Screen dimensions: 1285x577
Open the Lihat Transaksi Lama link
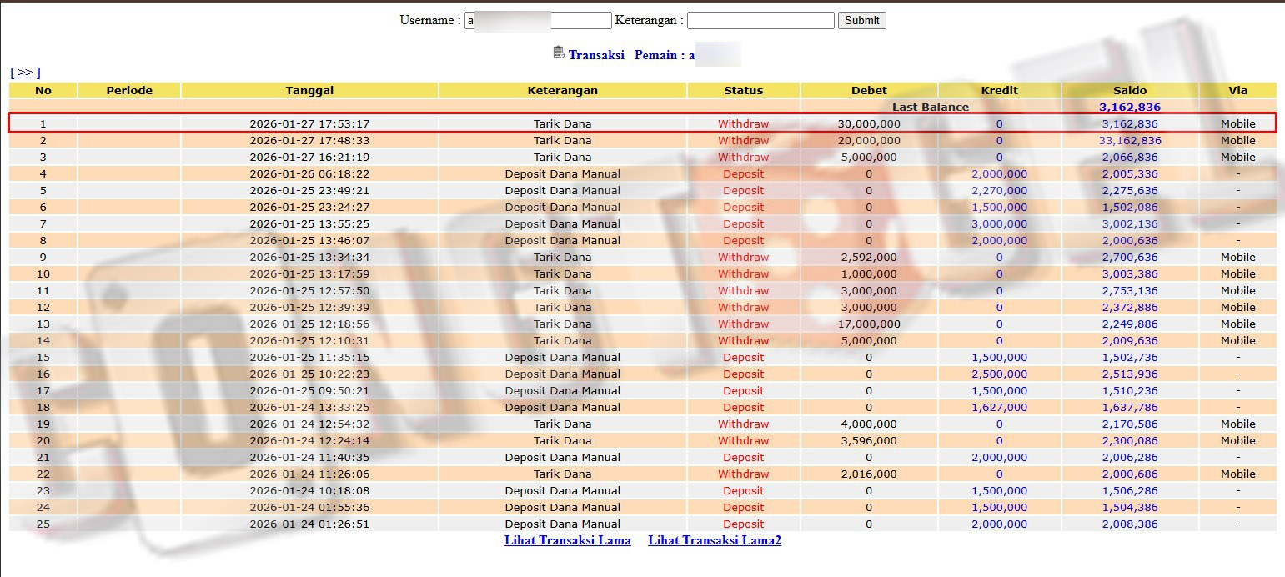[x=567, y=540]
